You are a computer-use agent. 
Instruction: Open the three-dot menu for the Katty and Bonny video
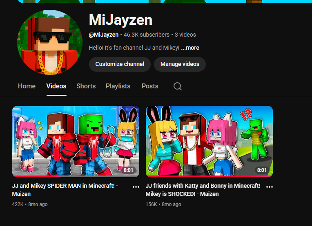pyautogui.click(x=270, y=187)
